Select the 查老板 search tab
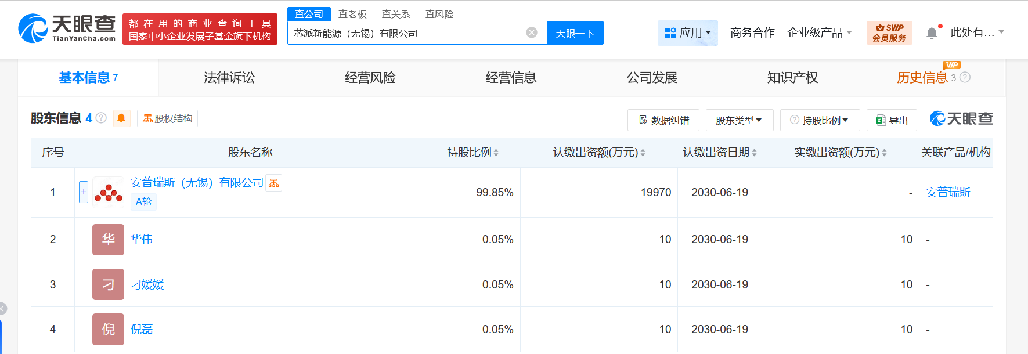This screenshot has height=354, width=1028. click(352, 14)
